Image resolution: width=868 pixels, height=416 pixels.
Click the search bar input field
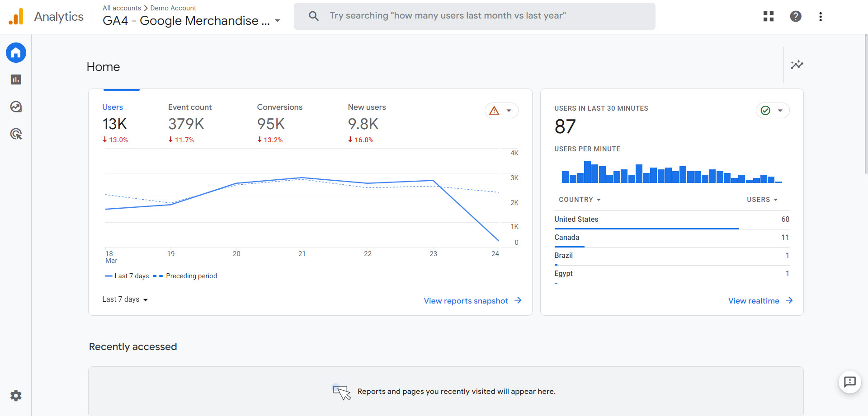[475, 16]
